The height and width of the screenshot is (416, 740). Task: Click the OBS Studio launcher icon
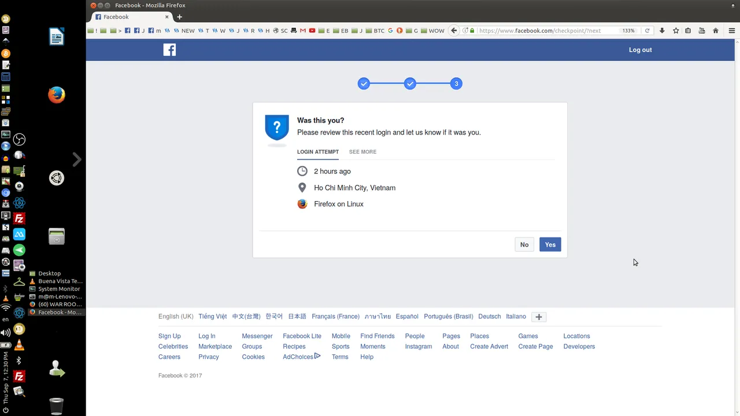click(x=19, y=139)
